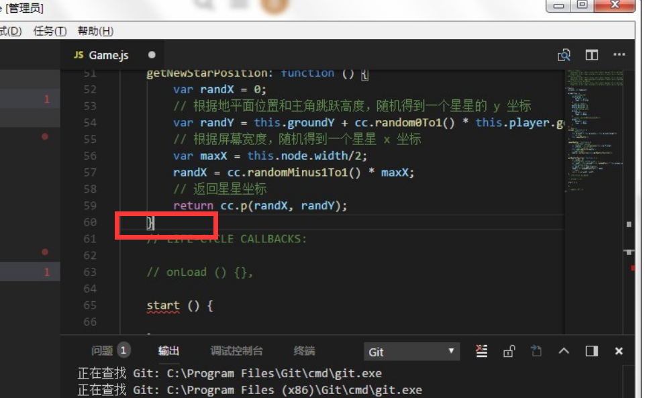Image resolution: width=645 pixels, height=398 pixels.
Task: Click the unsaved dot on Game.js tab
Action: [152, 54]
